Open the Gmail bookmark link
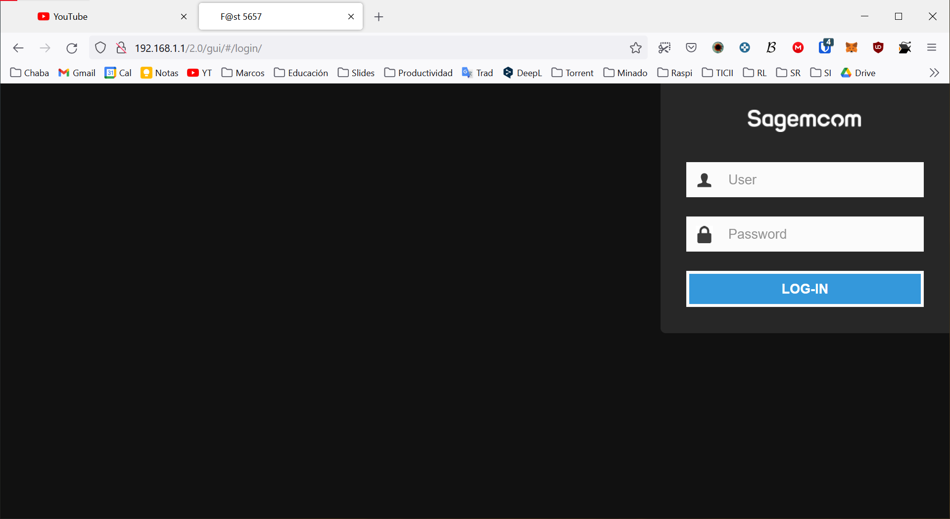 (77, 73)
